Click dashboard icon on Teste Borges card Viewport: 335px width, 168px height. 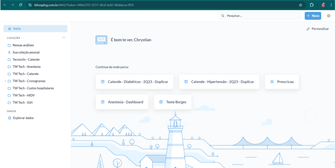[x=161, y=102]
